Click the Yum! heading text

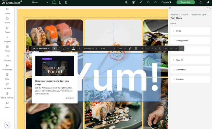click(118, 77)
